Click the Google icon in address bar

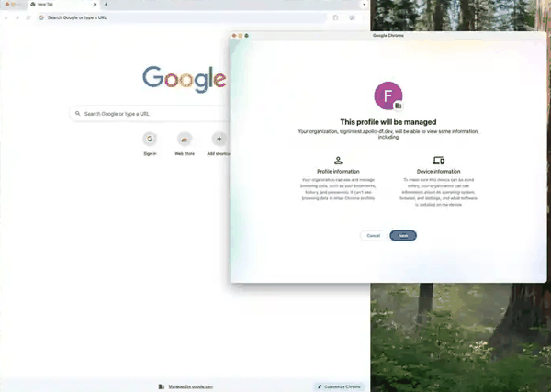pyautogui.click(x=41, y=17)
